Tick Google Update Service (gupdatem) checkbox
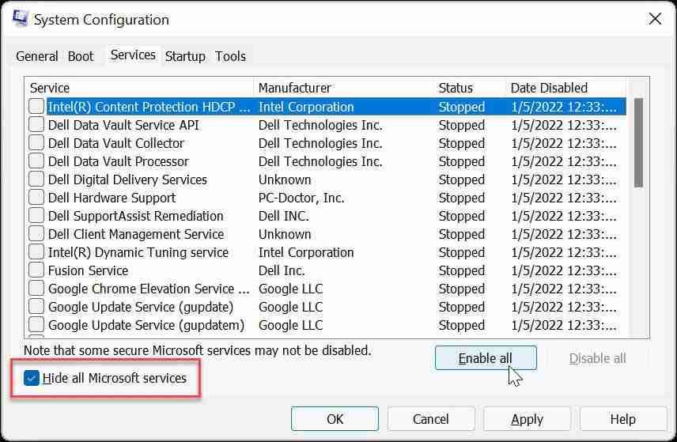This screenshot has width=677, height=442. tap(36, 325)
